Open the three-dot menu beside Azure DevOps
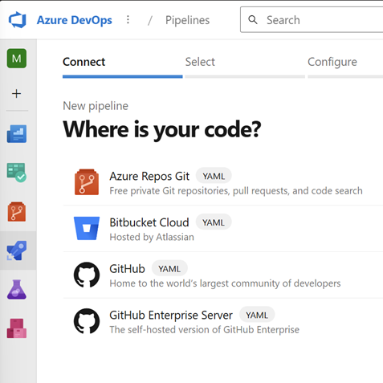Viewport: 383px width, 383px height. tap(128, 20)
